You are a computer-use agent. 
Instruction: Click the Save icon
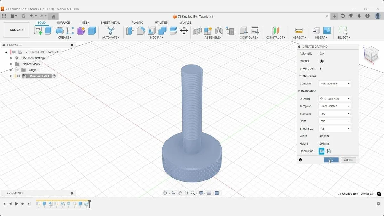(x=23, y=16)
